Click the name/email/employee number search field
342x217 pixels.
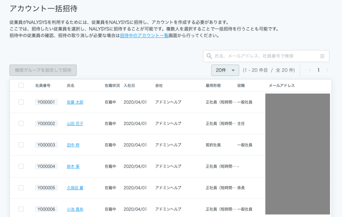click(x=266, y=56)
